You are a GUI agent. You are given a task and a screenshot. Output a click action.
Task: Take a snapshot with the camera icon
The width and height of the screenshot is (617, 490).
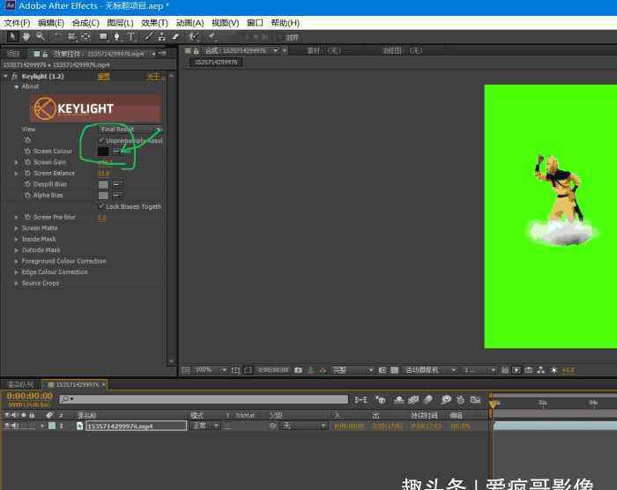point(298,370)
